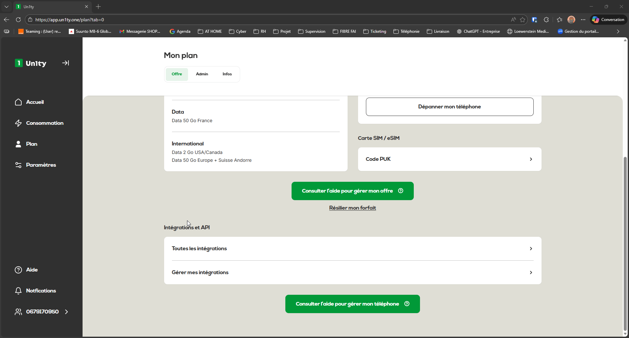Open browser extensions puzzle icon
The height and width of the screenshot is (338, 629).
[546, 20]
